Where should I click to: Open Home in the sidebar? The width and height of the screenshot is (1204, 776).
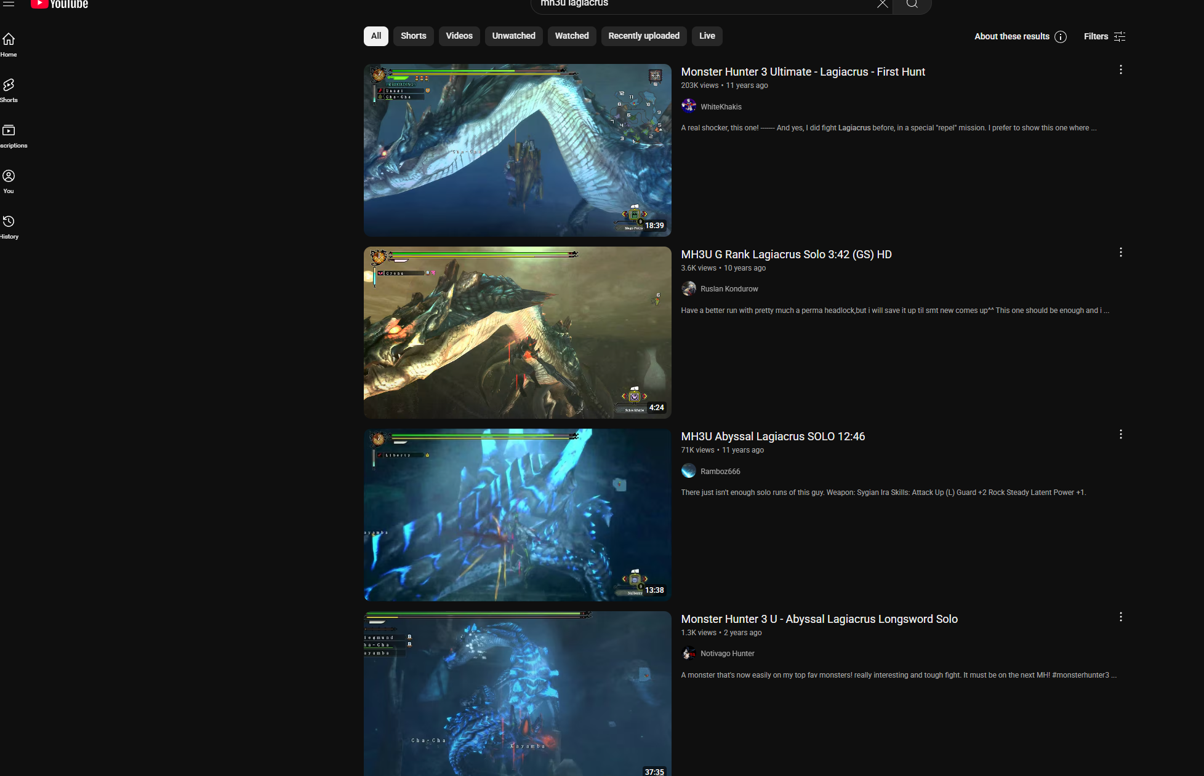pos(9,45)
